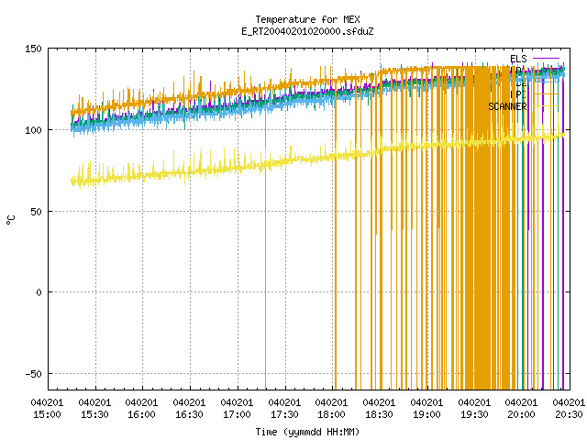Viewport: 587px width, 440px height.
Task: Click the 'ELS' legend label
Action: pyautogui.click(x=518, y=59)
